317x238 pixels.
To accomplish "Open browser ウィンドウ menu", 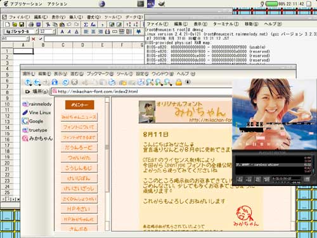I will [x=162, y=74].
